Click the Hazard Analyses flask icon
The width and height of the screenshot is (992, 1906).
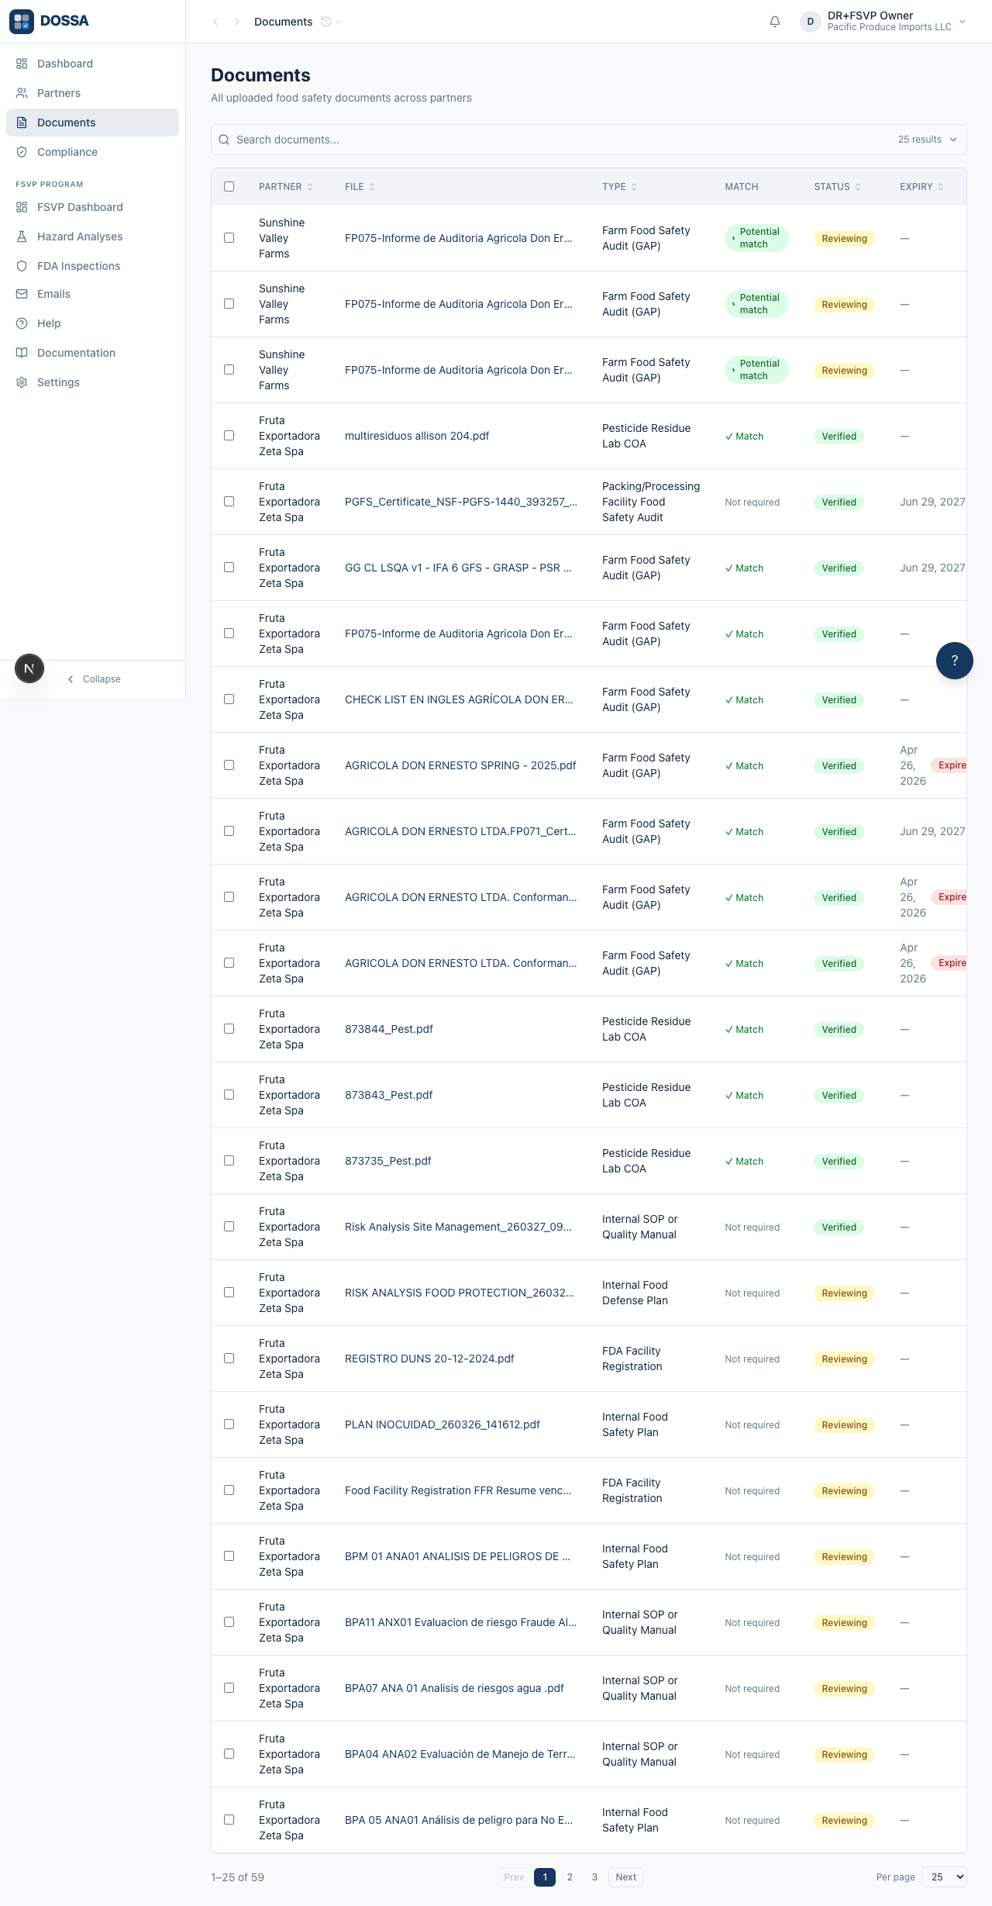coord(22,237)
